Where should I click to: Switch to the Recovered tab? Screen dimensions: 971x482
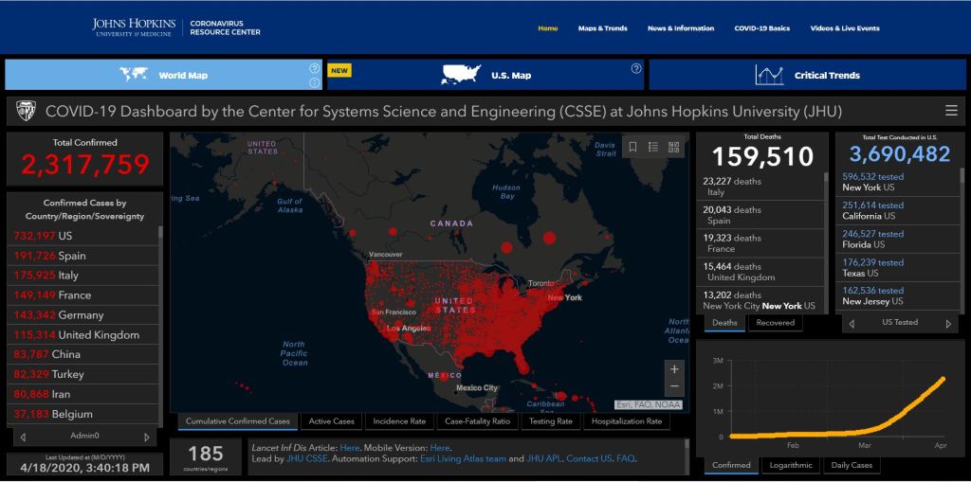click(775, 323)
